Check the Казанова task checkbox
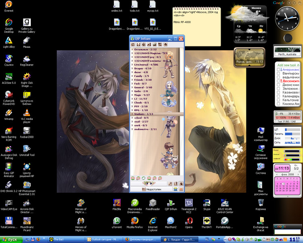Image resolution: width=303 pixels, height=243 pixels. 278,92
